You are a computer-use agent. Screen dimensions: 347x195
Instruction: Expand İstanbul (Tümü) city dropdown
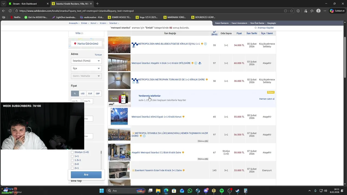(x=86, y=61)
